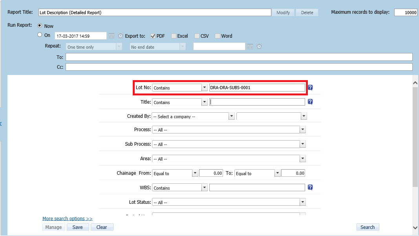Click the Delete button

pyautogui.click(x=307, y=13)
